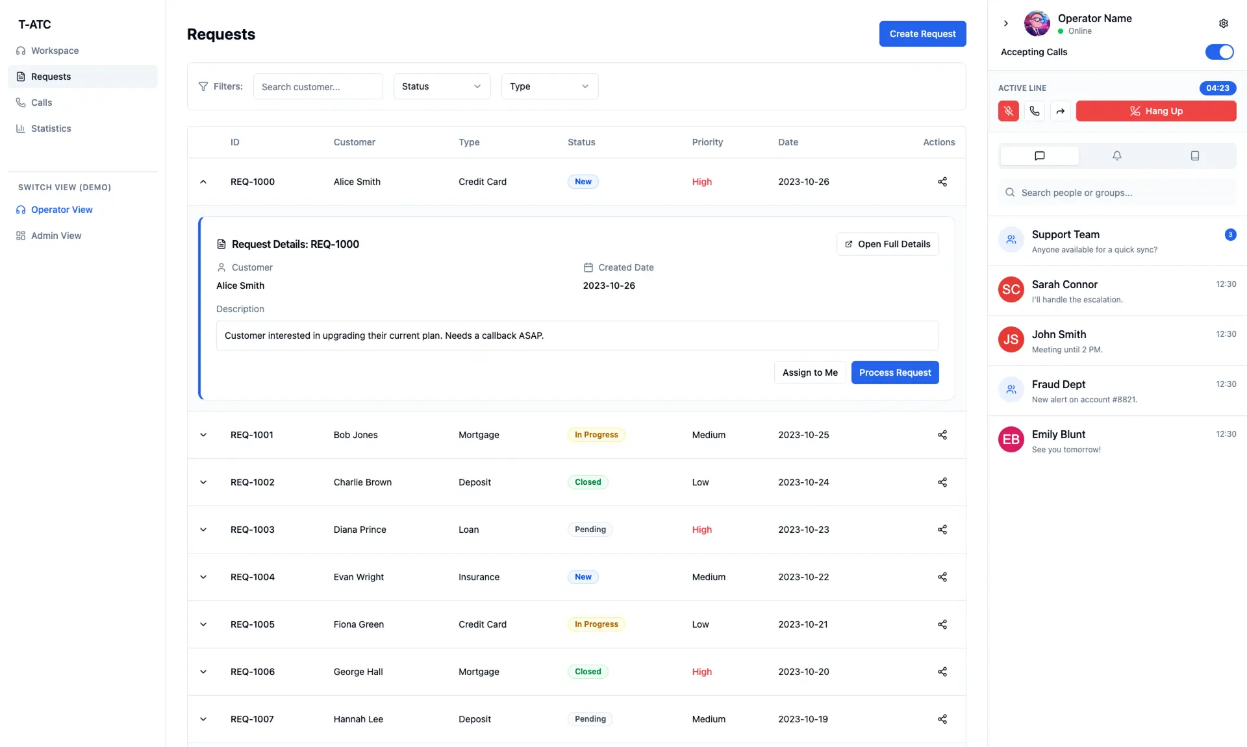Screen dimensions: 1247x747
Task: Switch to the notifications bell tab
Action: (x=1116, y=156)
